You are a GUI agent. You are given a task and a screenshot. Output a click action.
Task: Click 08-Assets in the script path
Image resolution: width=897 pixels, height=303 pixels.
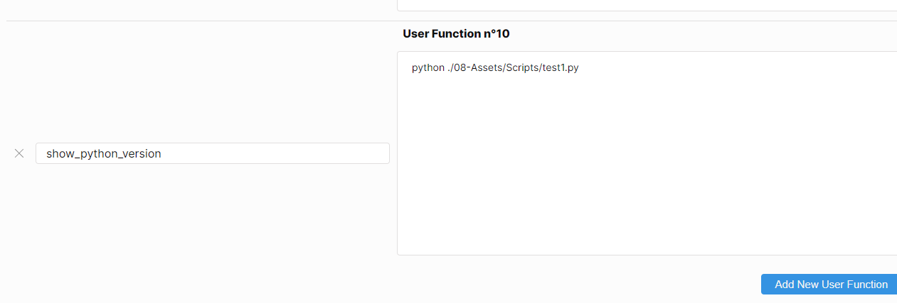click(x=477, y=68)
